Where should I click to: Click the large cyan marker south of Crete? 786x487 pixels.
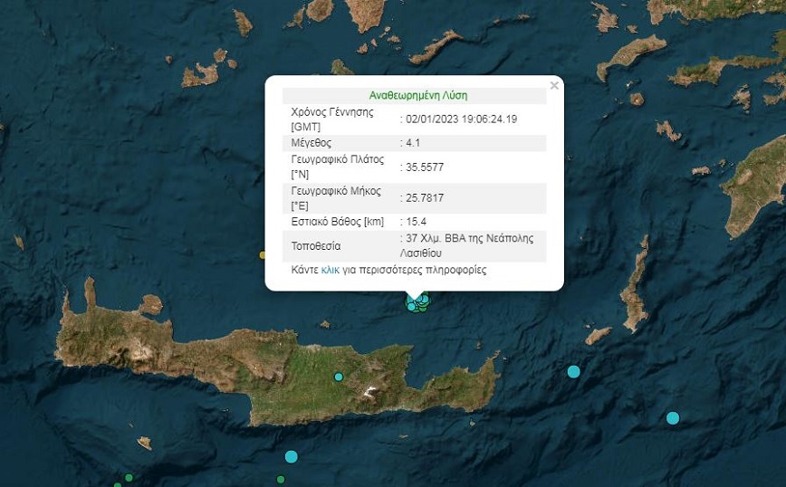(x=292, y=456)
